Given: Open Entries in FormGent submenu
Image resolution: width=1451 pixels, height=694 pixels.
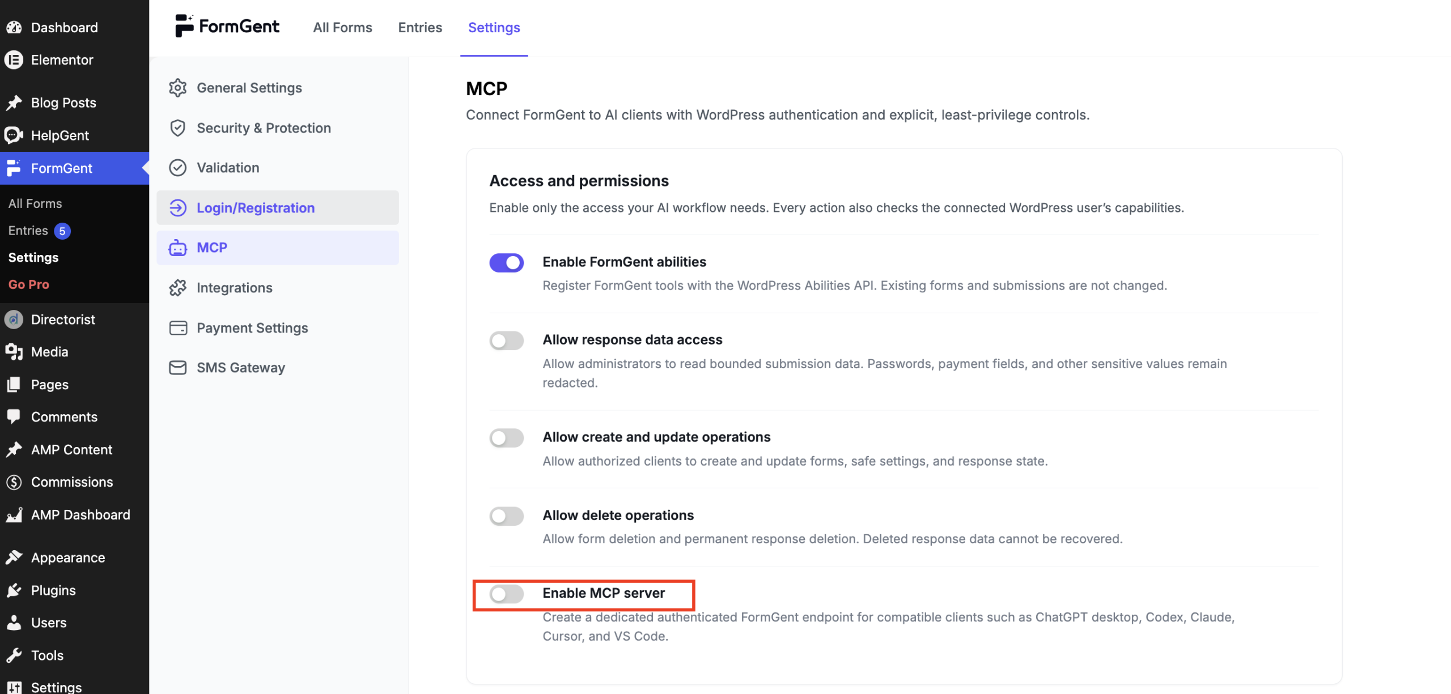Looking at the screenshot, I should (x=28, y=231).
